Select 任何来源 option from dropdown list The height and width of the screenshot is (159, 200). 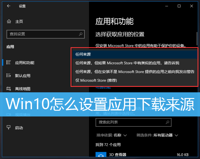(x=83, y=55)
